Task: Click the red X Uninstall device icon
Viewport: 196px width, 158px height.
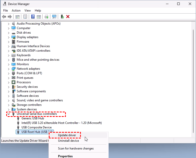Action: (68, 17)
